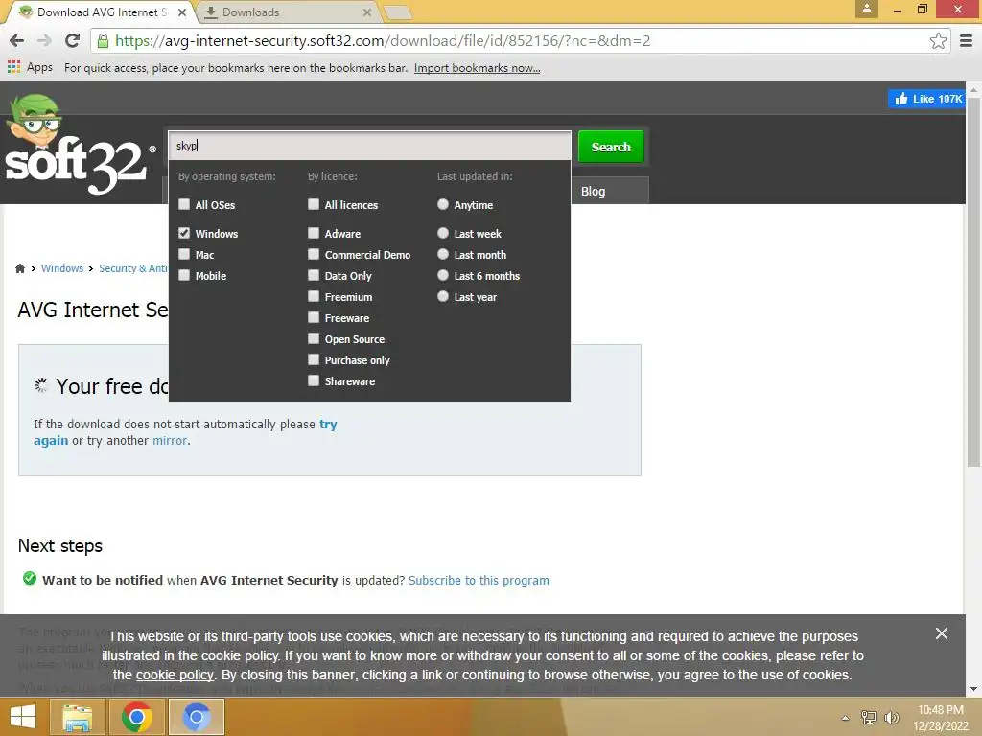
Task: Select the Last 6 months radio button
Action: click(x=443, y=275)
